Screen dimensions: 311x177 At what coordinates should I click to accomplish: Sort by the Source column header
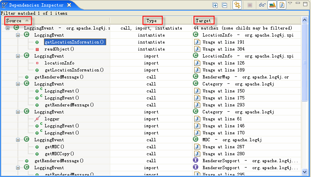[14, 21]
